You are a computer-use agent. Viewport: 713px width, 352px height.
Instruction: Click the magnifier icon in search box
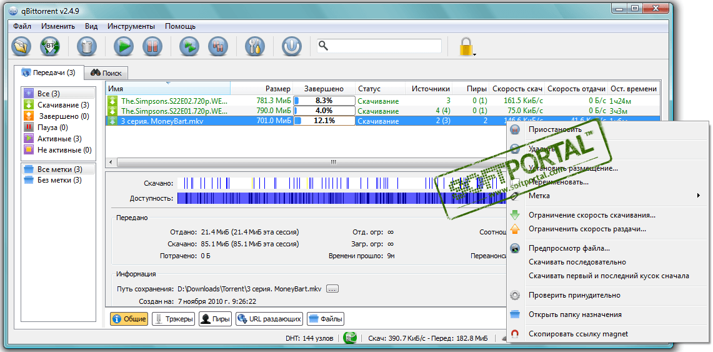pos(323,46)
